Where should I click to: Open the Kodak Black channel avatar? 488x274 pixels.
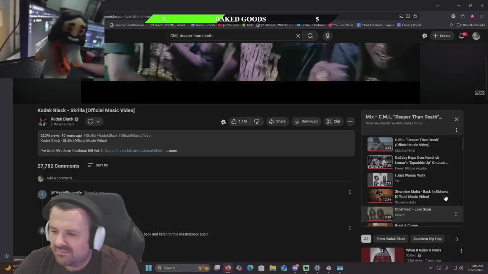tap(42, 121)
